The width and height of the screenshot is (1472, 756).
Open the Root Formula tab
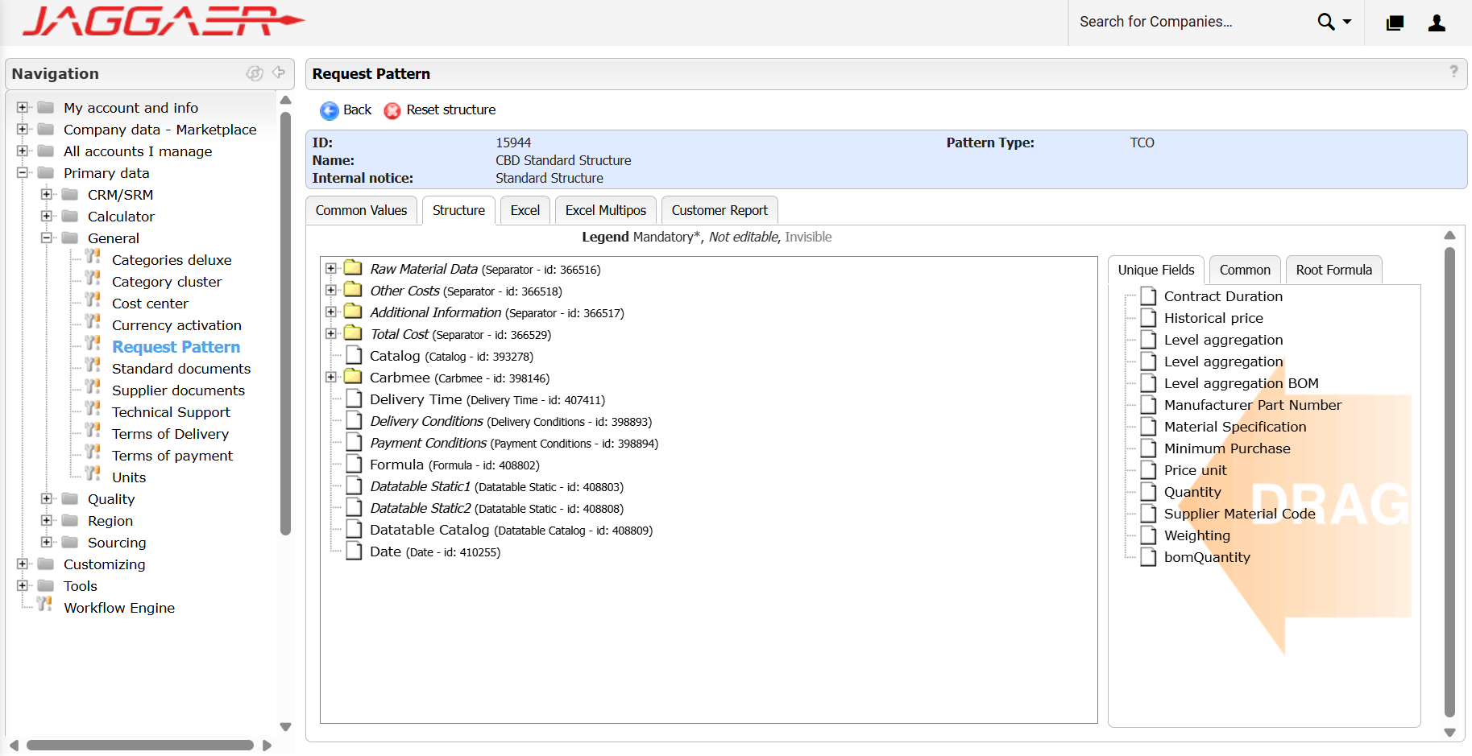click(1334, 270)
